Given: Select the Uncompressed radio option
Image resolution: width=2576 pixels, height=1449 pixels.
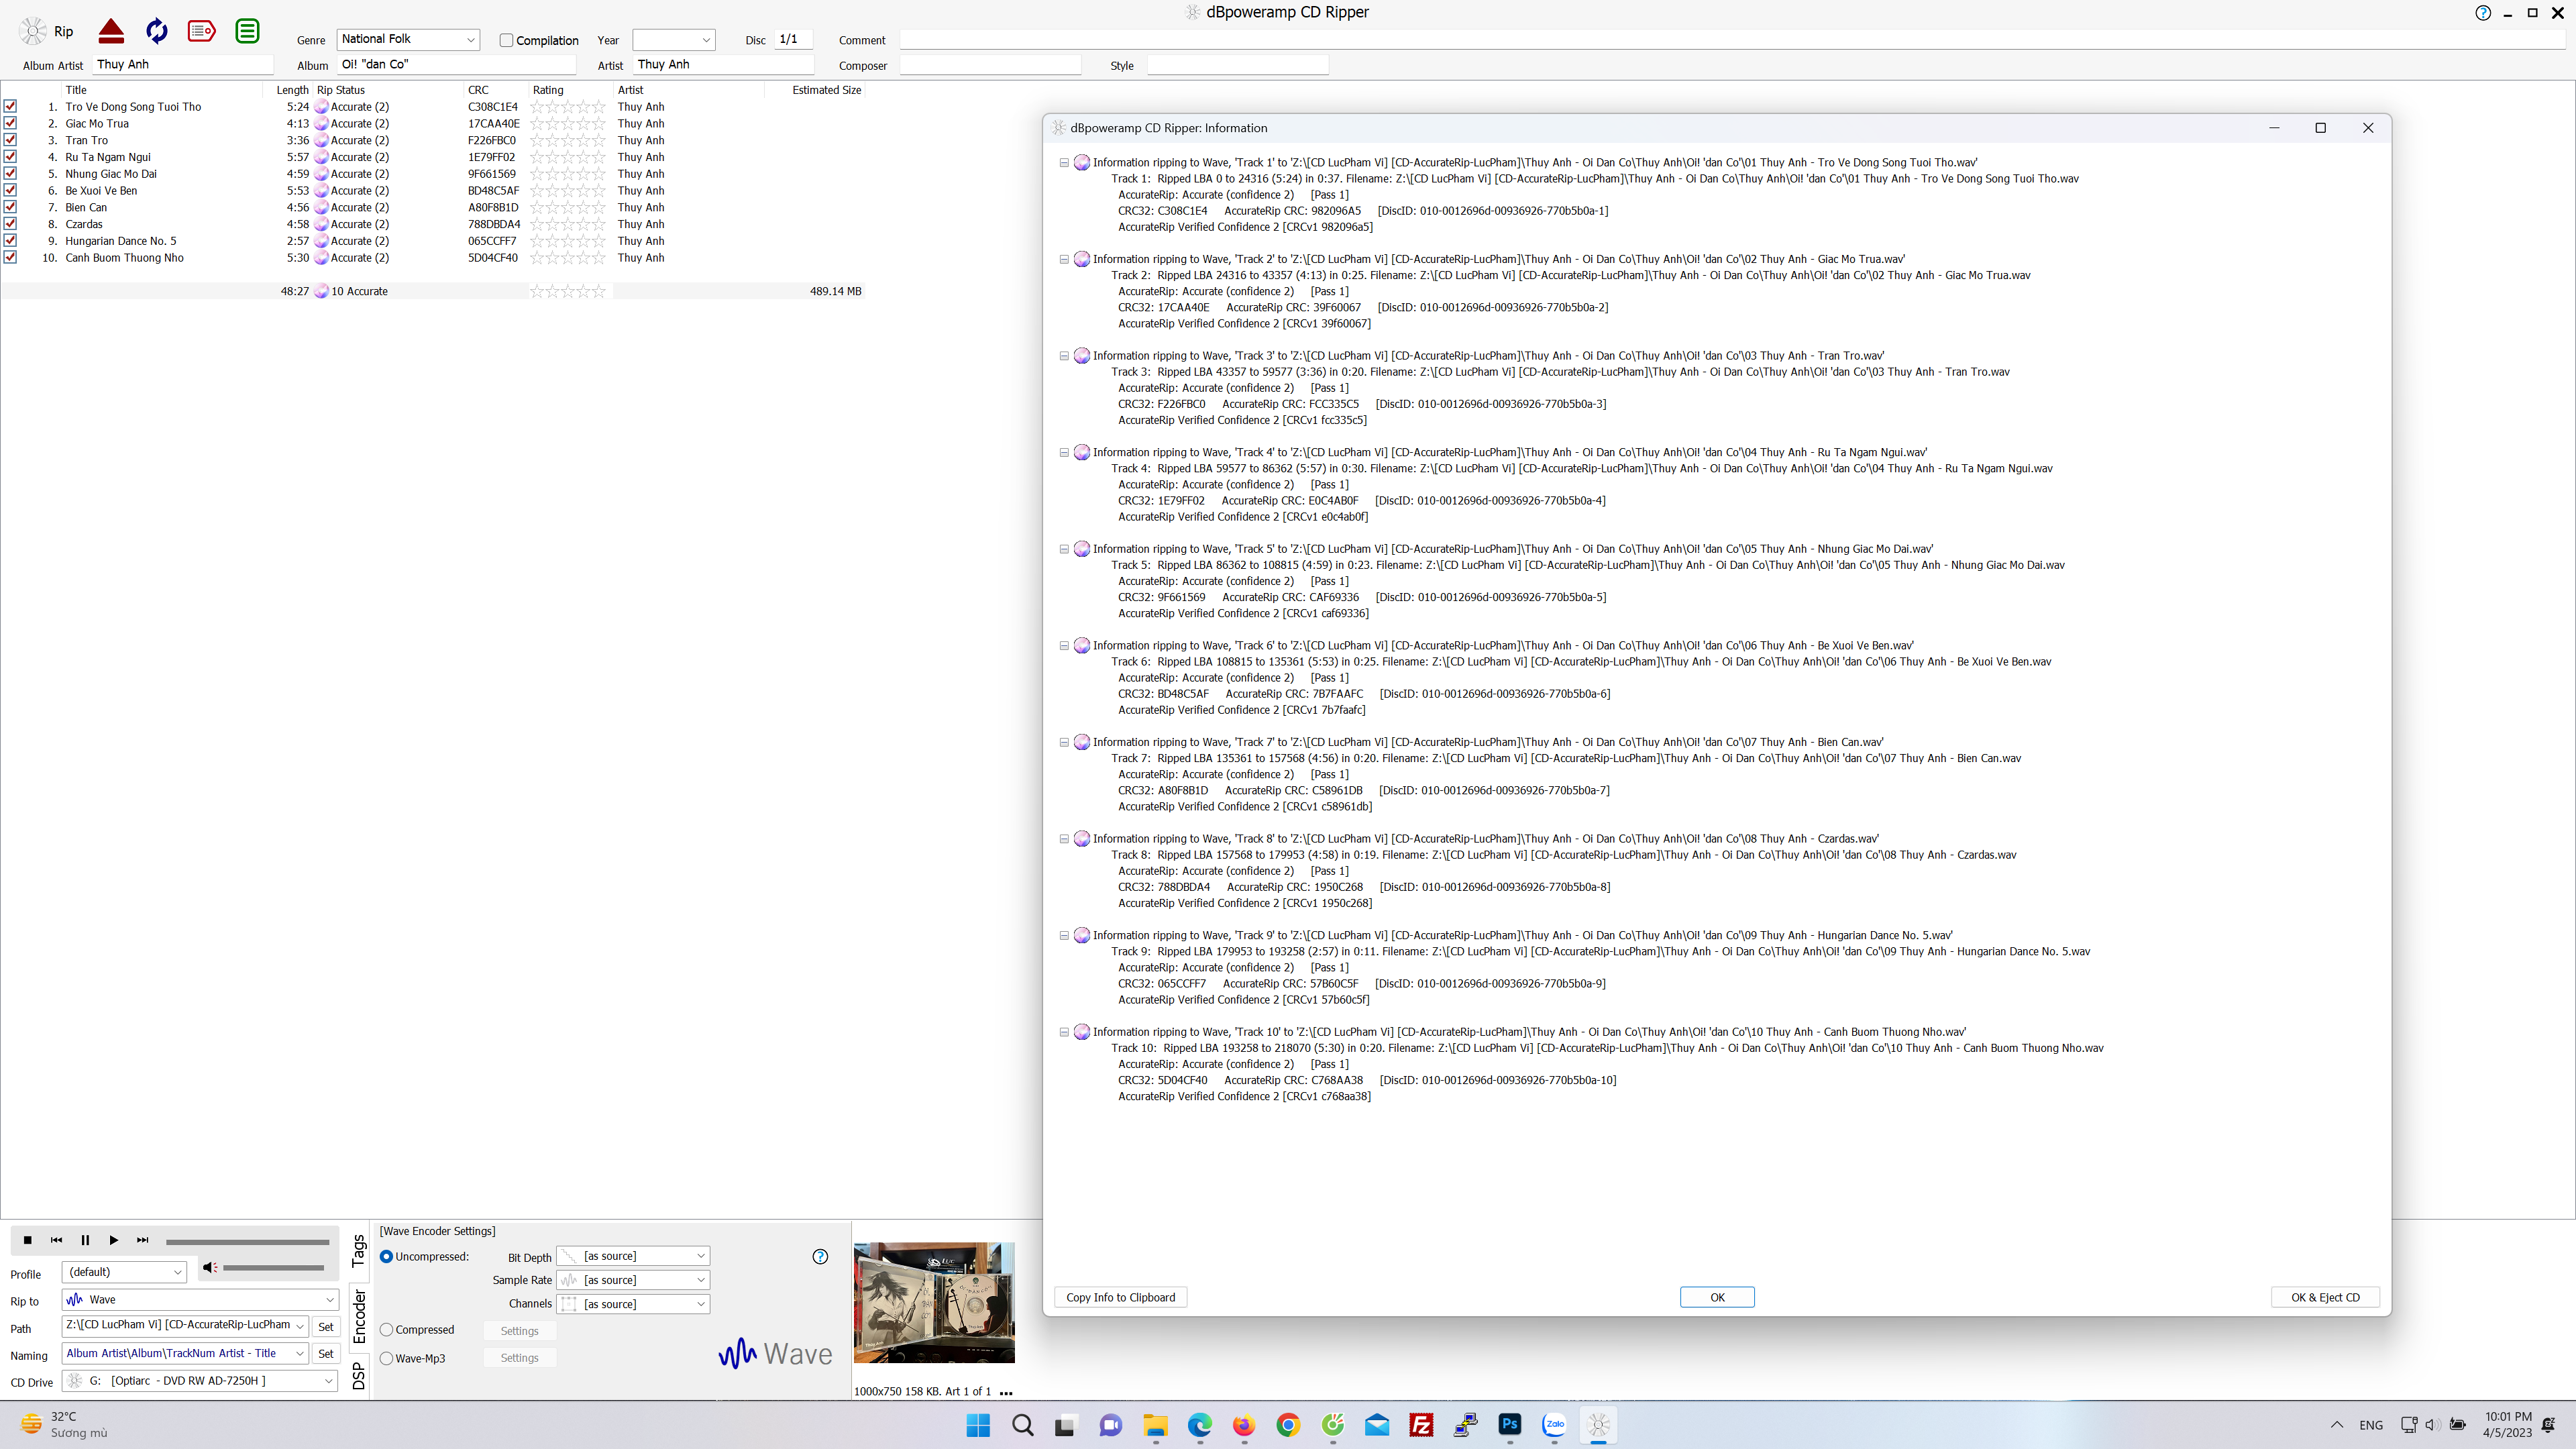Looking at the screenshot, I should coord(386,1257).
